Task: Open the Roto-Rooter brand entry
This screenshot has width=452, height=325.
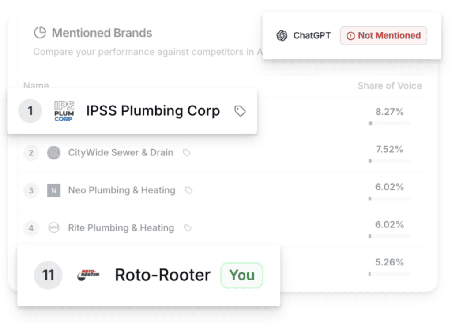Action: [x=162, y=275]
